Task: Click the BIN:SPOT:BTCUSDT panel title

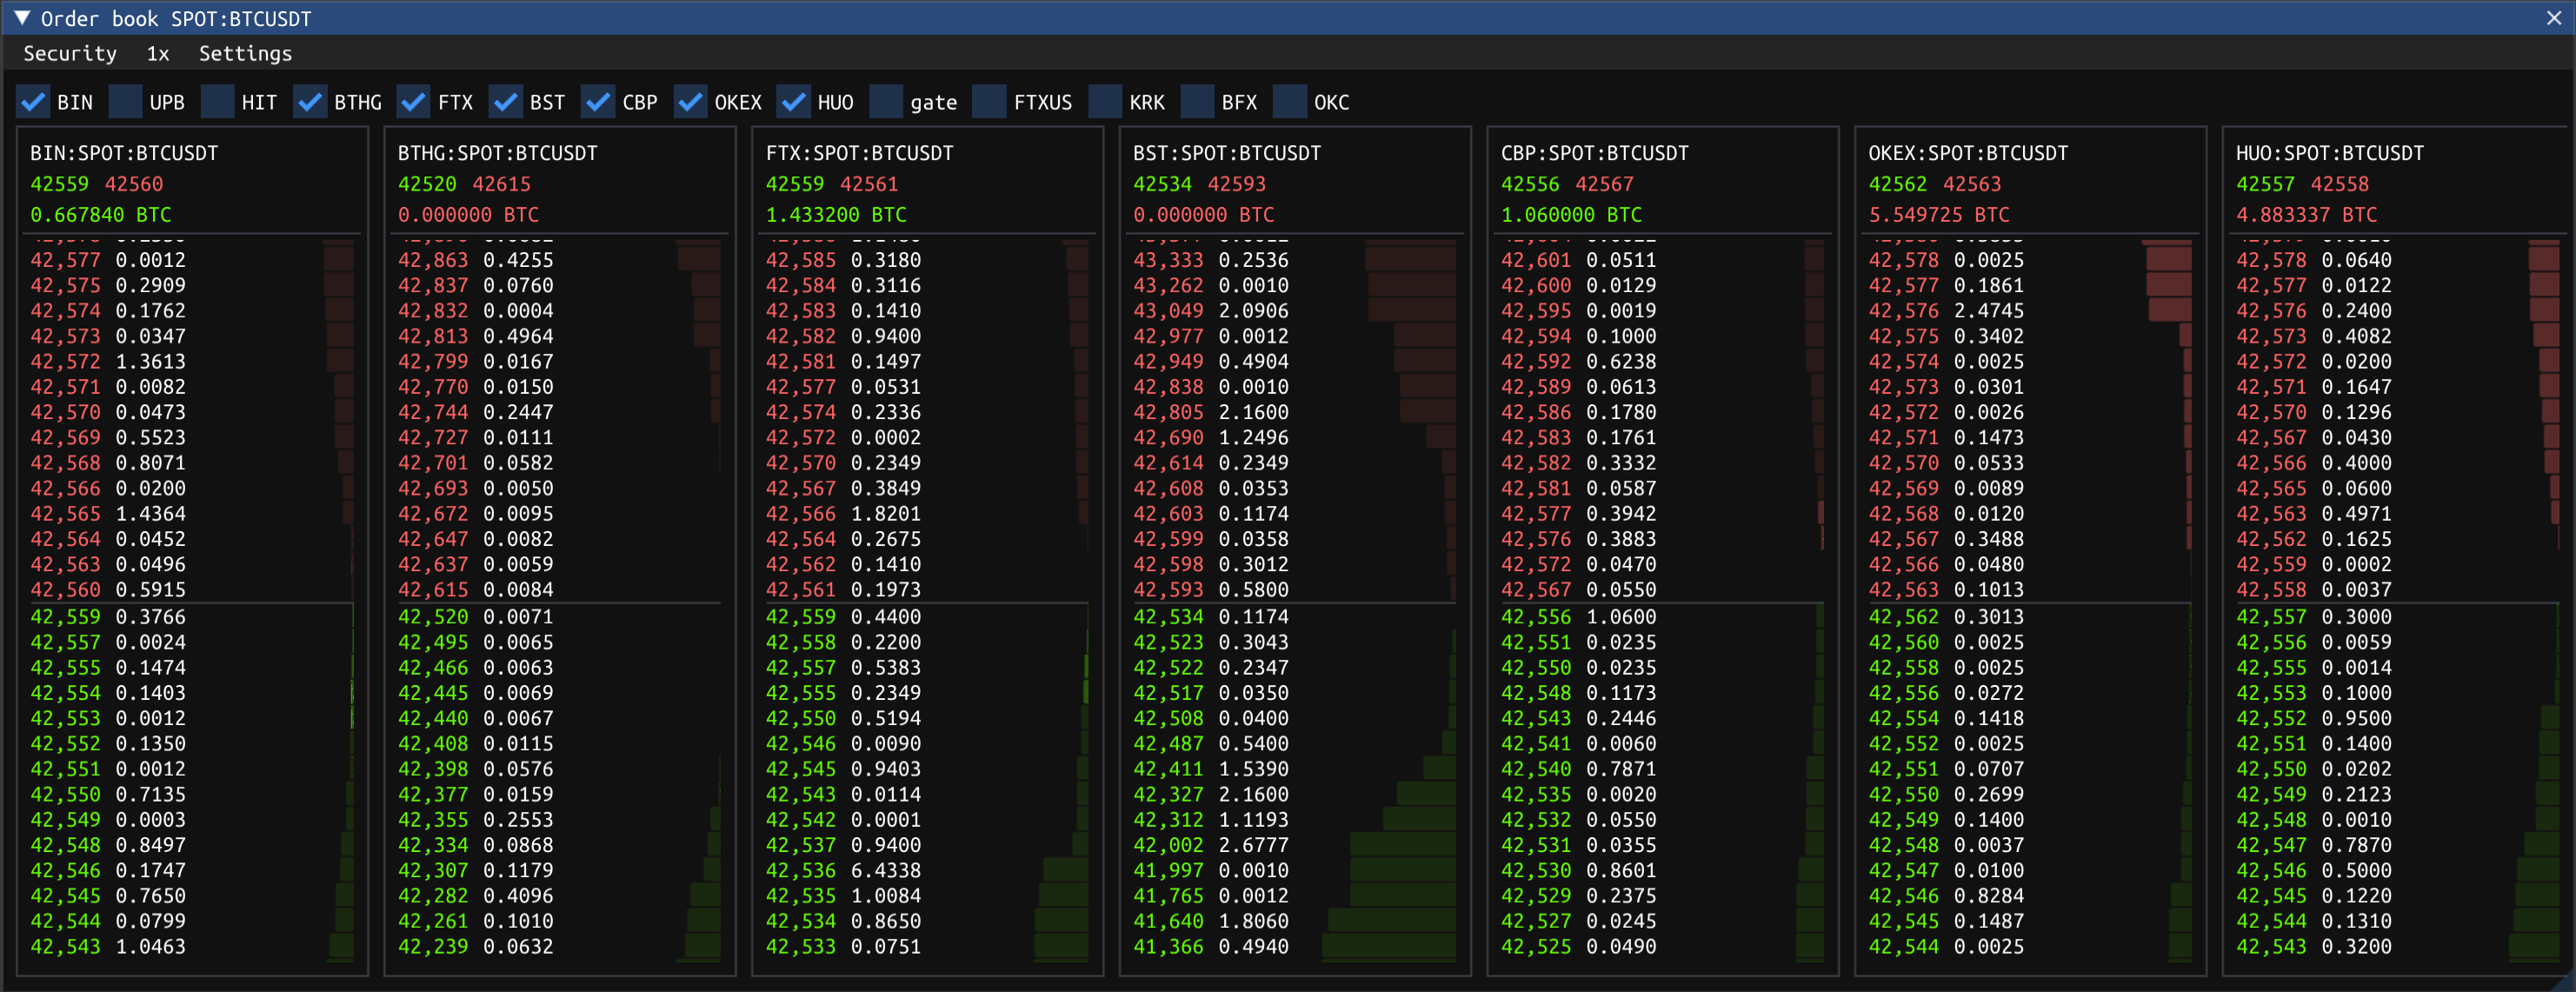Action: 124,153
